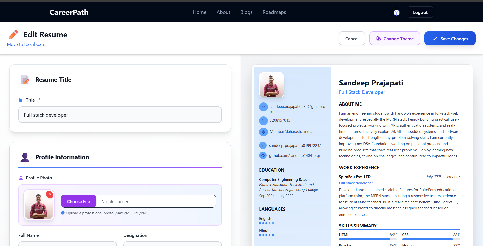
Task: Click github.com/sandeep1404-praj text
Action: click(x=294, y=156)
